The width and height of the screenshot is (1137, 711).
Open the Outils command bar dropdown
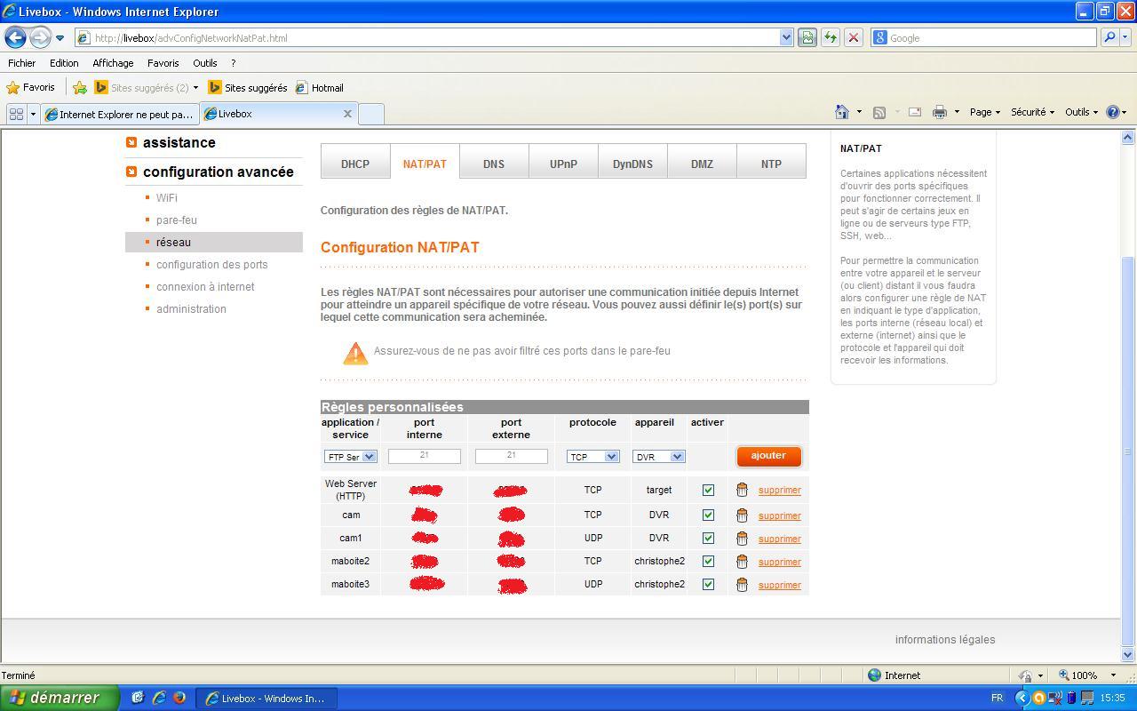point(1081,112)
